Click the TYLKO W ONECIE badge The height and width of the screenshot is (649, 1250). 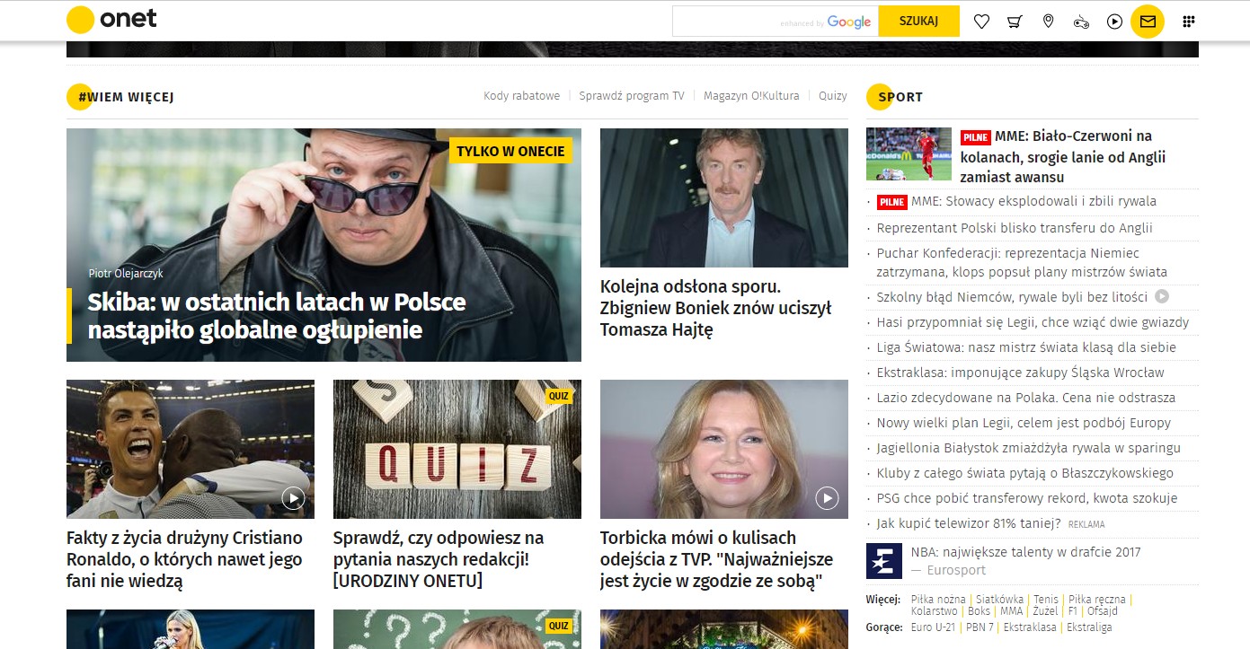click(510, 151)
